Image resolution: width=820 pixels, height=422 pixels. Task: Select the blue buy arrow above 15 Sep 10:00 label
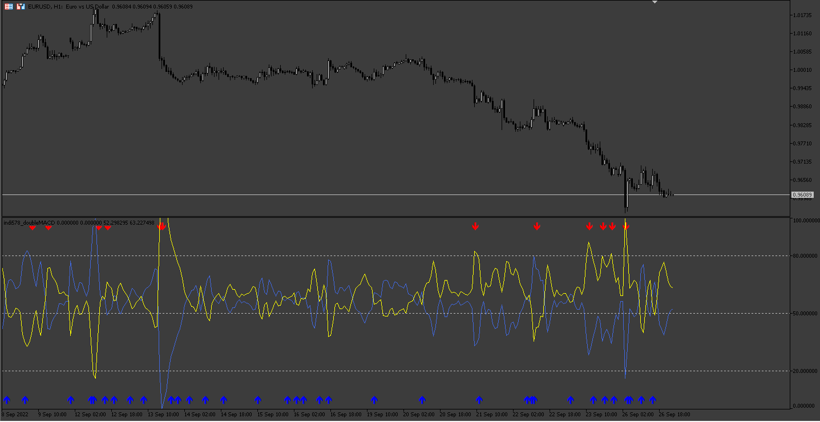coord(258,400)
